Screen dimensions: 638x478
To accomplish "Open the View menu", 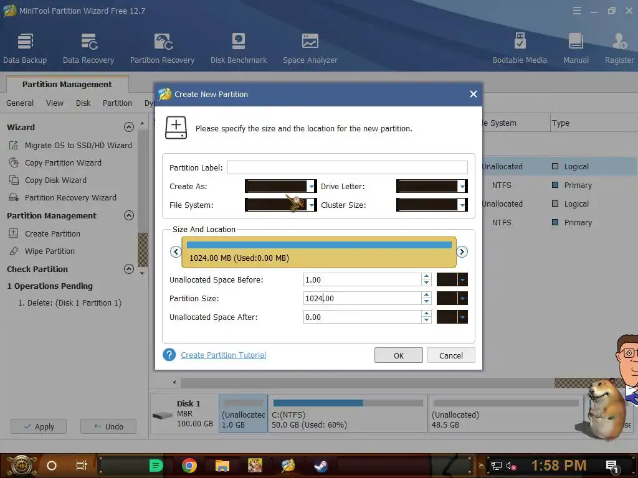I will [x=55, y=103].
